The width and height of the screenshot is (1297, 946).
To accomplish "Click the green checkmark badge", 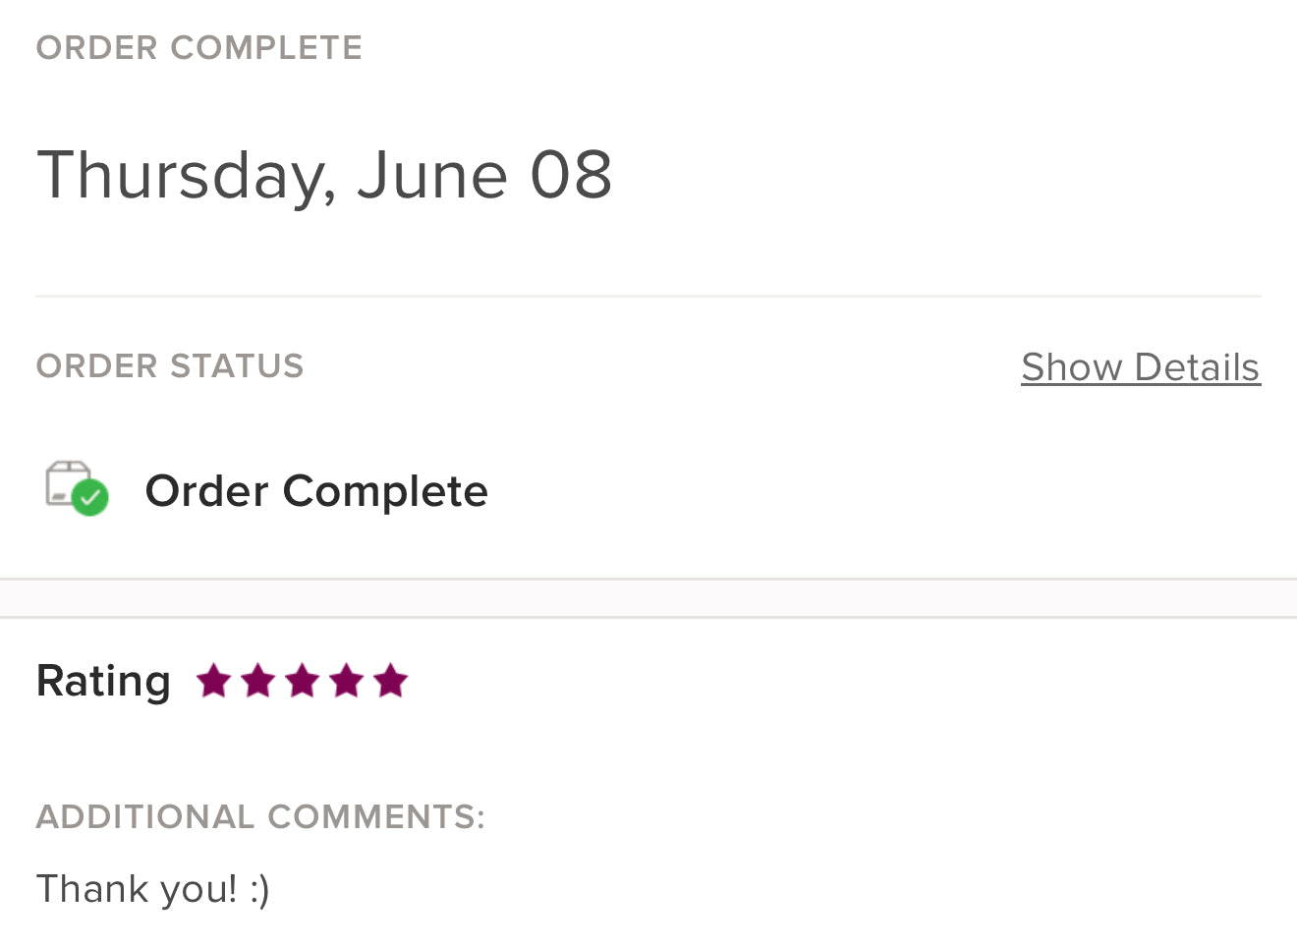I will [90, 497].
